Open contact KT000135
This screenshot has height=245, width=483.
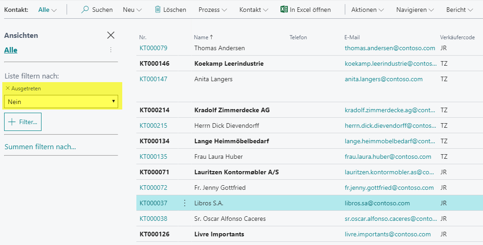pyautogui.click(x=153, y=156)
